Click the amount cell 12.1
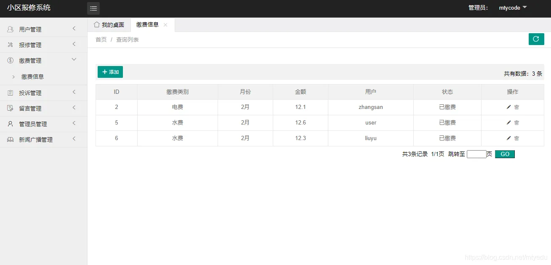Viewport: 551px width, 265px height. coord(301,107)
